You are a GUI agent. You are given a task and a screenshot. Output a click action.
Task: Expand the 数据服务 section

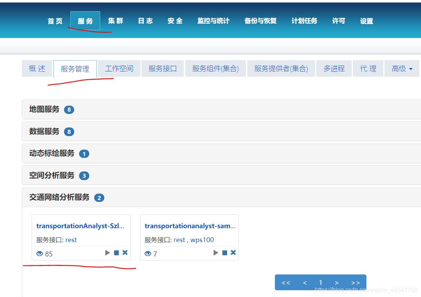click(221, 131)
